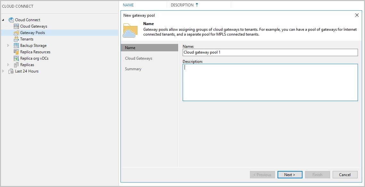This screenshot has width=365, height=187.
Task: Click the Last 24 Hours clock icon
Action: (11, 71)
